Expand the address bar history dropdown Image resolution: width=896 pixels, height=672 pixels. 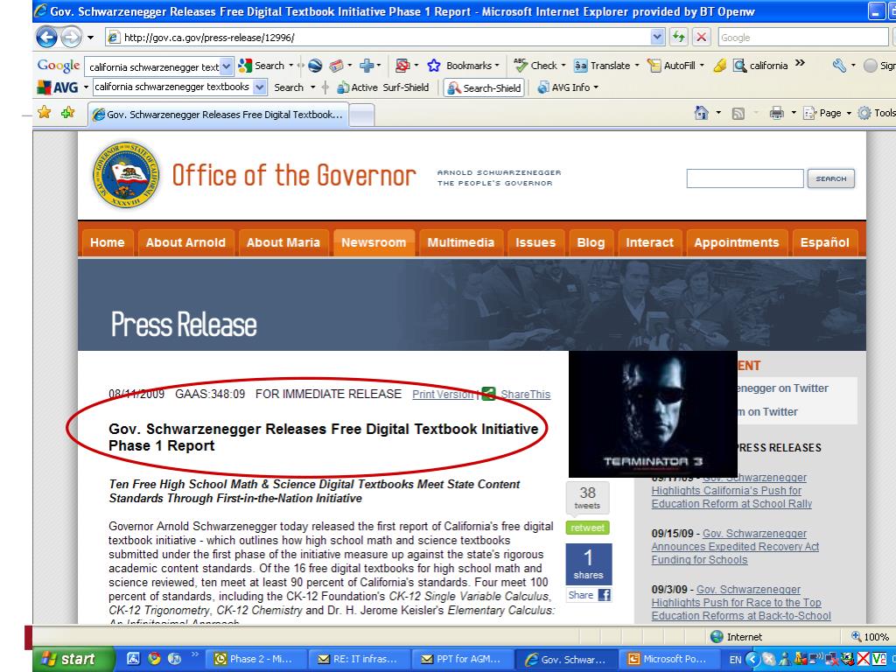[657, 37]
